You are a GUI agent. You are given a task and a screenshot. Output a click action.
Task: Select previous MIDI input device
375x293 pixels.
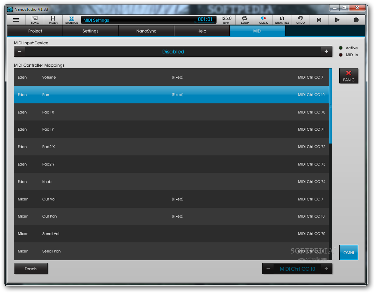pyautogui.click(x=20, y=51)
